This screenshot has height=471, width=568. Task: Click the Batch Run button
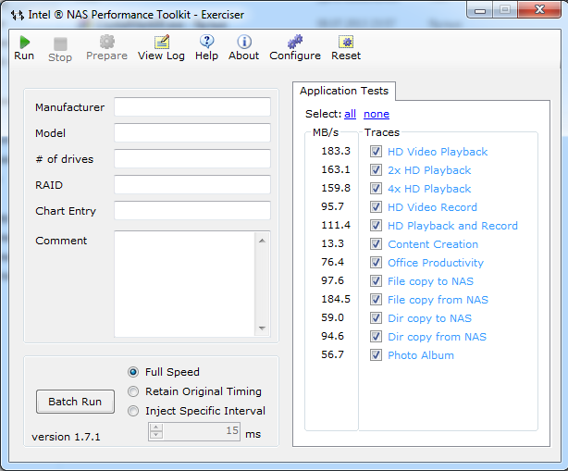[x=75, y=402]
